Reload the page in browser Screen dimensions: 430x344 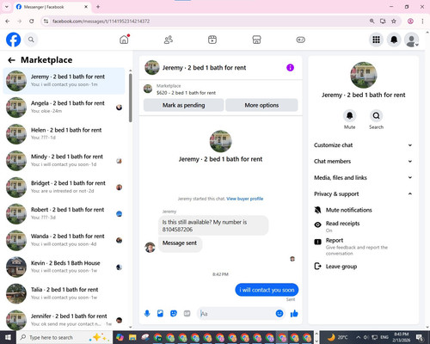click(32, 21)
